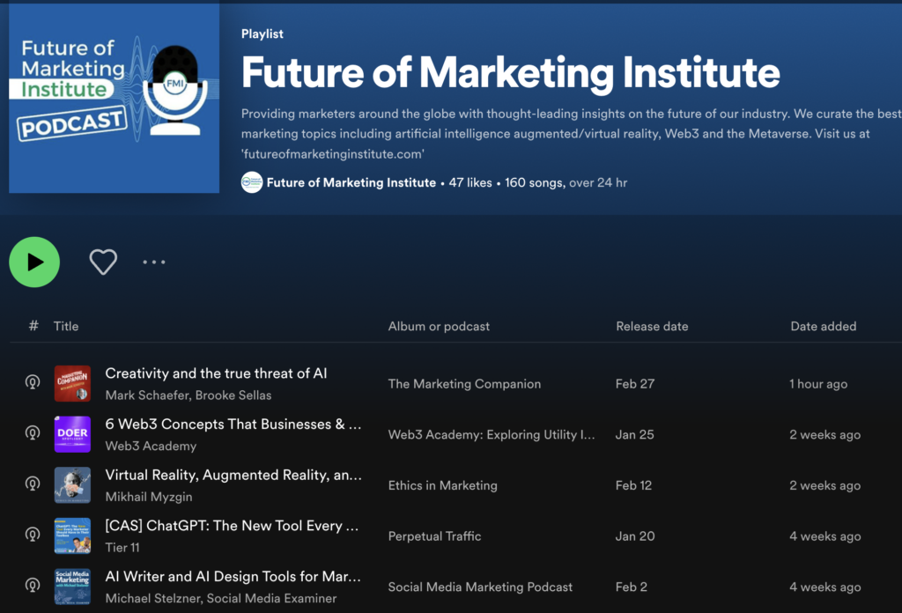This screenshot has width=902, height=613.
Task: Open the Future of Marketing Institute profile link
Action: click(x=351, y=182)
